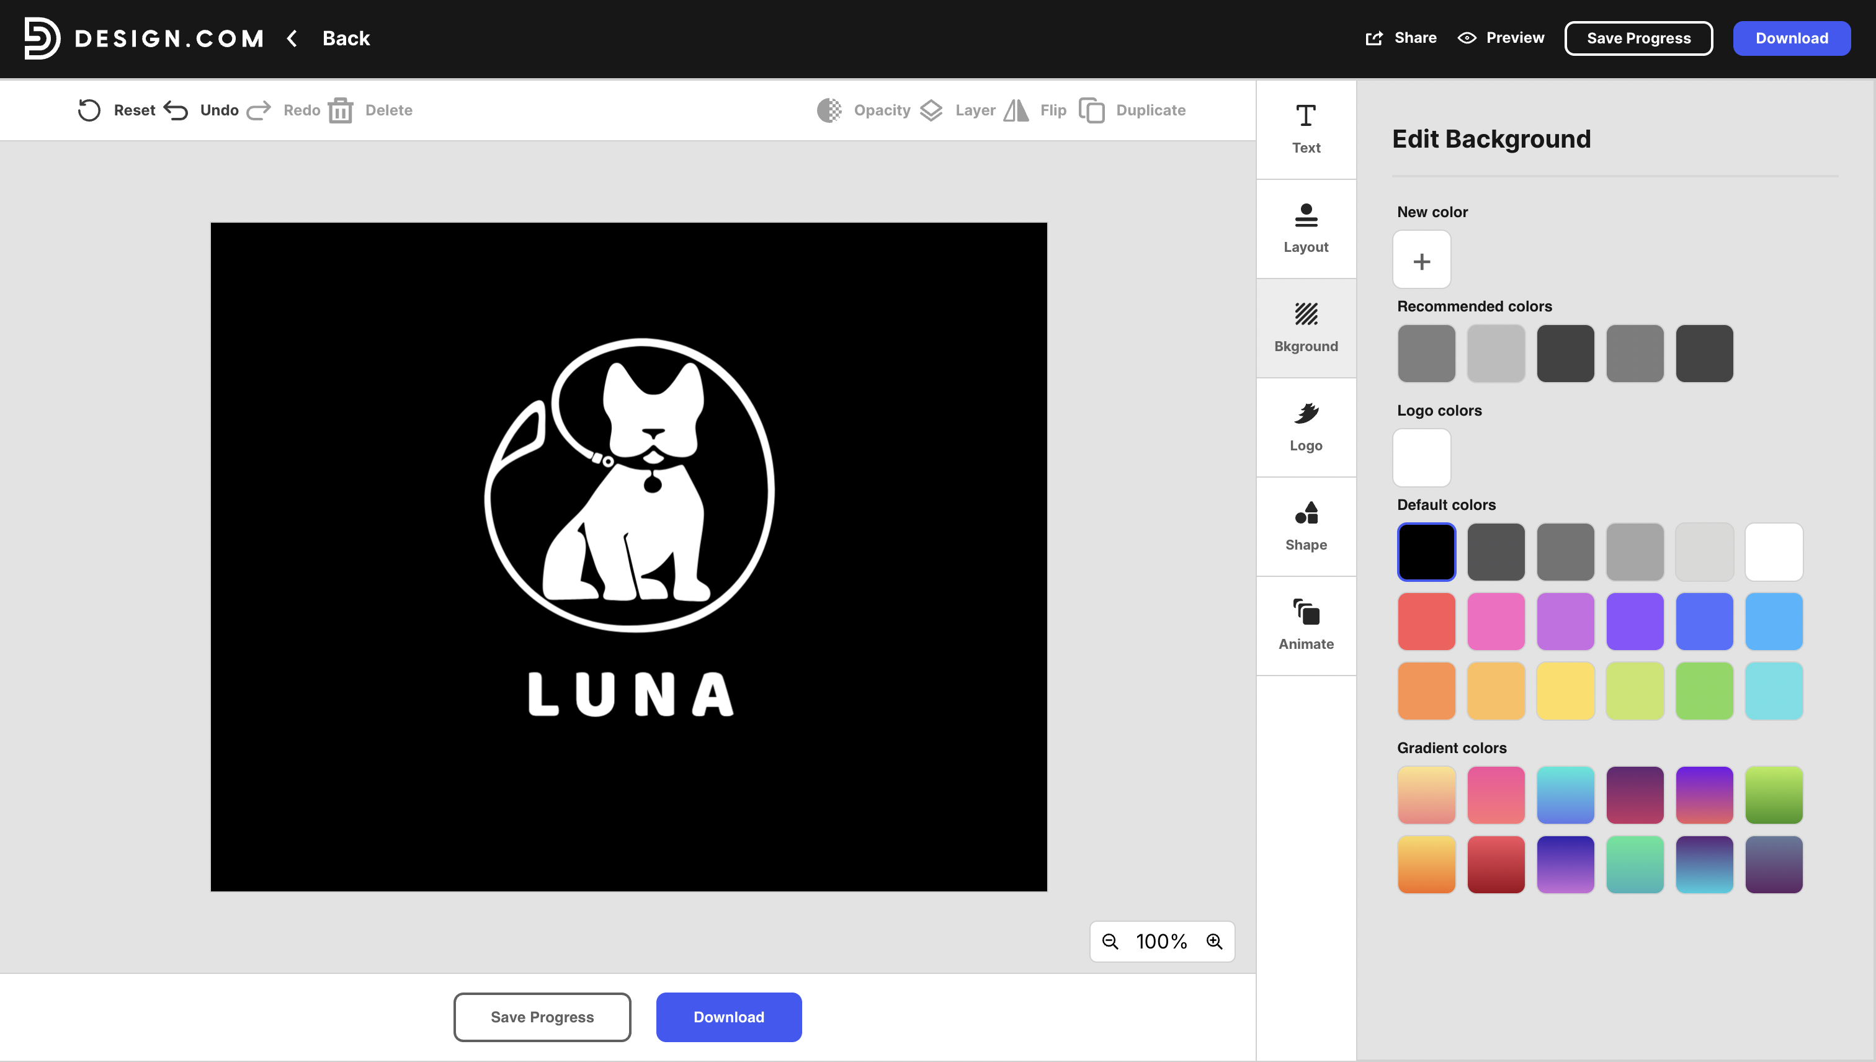The height and width of the screenshot is (1062, 1876).
Task: Zoom out with the minus magnifier
Action: coord(1110,942)
